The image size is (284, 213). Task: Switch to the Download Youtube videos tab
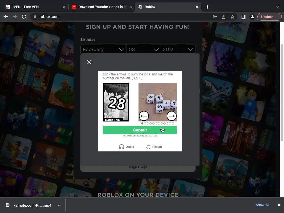pos(102,7)
